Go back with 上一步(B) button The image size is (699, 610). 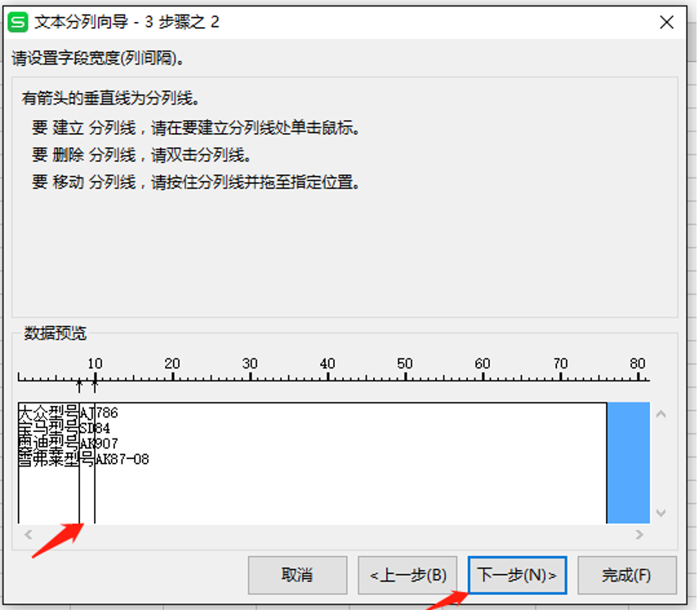click(407, 575)
